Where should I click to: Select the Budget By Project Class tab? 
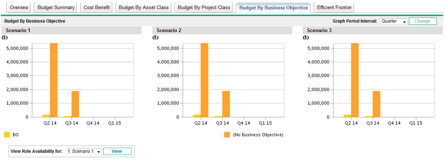(x=204, y=8)
